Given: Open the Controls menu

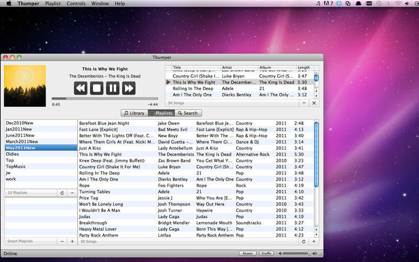Looking at the screenshot, I should point(76,4).
